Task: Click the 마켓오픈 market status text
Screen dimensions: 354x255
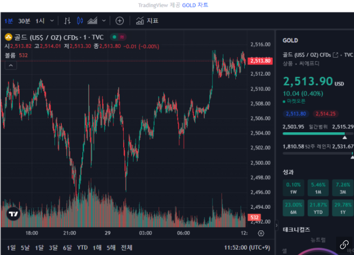Action: [x=294, y=101]
